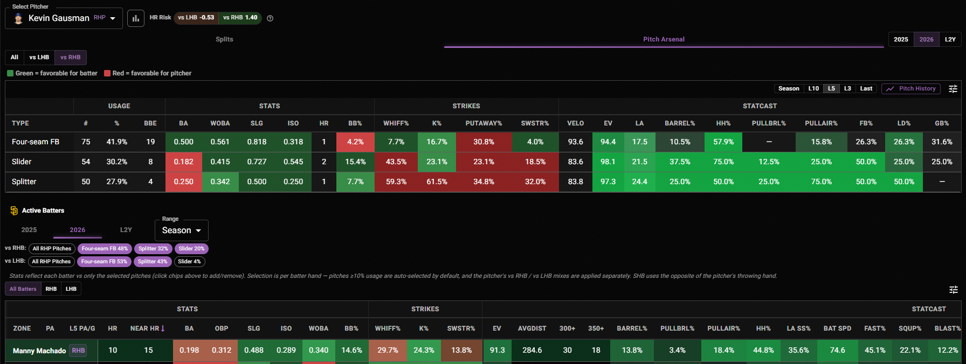Click the HR Risk help question icon
966x364 pixels.
pos(270,18)
